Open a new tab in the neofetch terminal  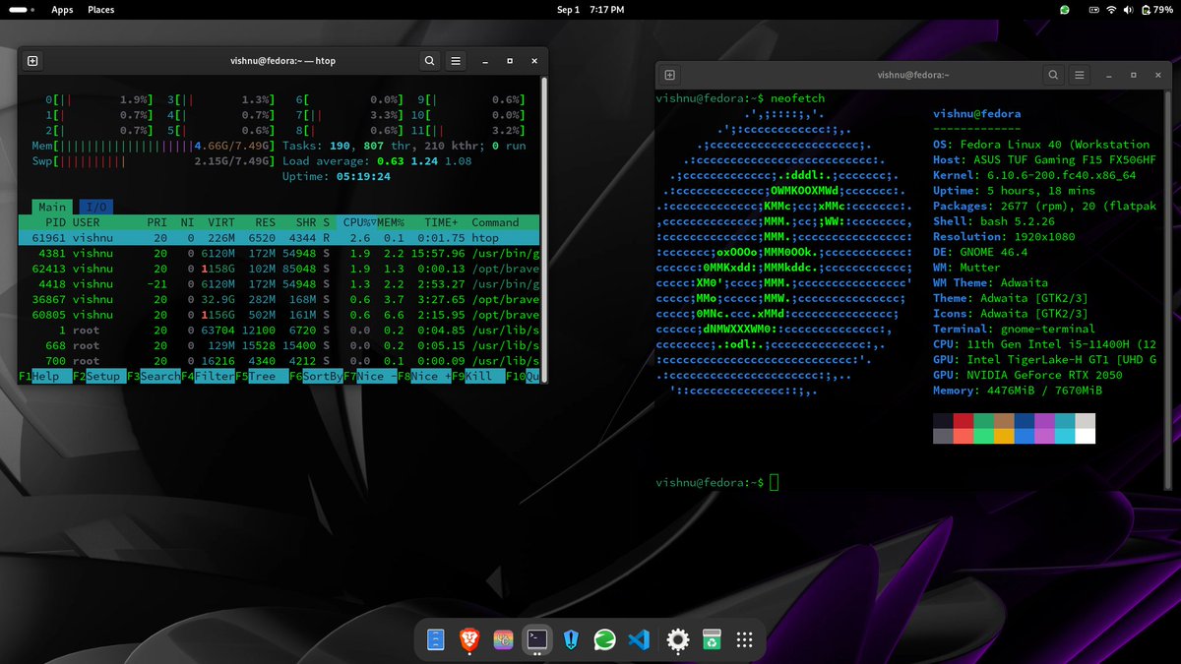(670, 75)
